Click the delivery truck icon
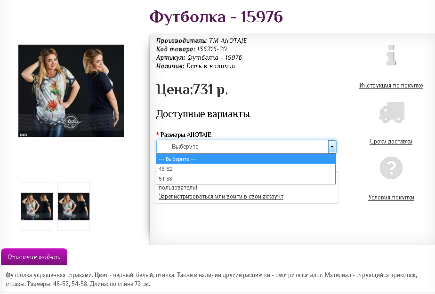Image resolution: width=435 pixels, height=294 pixels. coord(392,112)
